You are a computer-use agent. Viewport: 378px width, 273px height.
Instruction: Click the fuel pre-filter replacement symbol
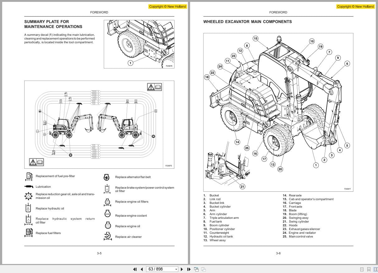click(29, 177)
